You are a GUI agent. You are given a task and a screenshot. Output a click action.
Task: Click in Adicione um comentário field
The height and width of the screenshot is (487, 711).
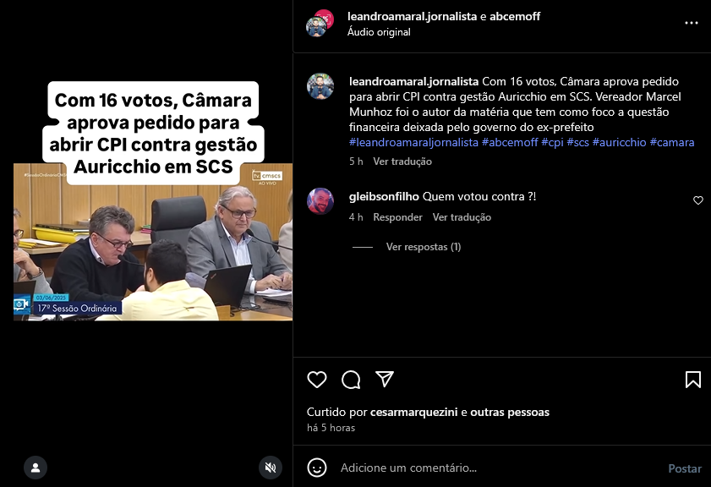pos(499,468)
